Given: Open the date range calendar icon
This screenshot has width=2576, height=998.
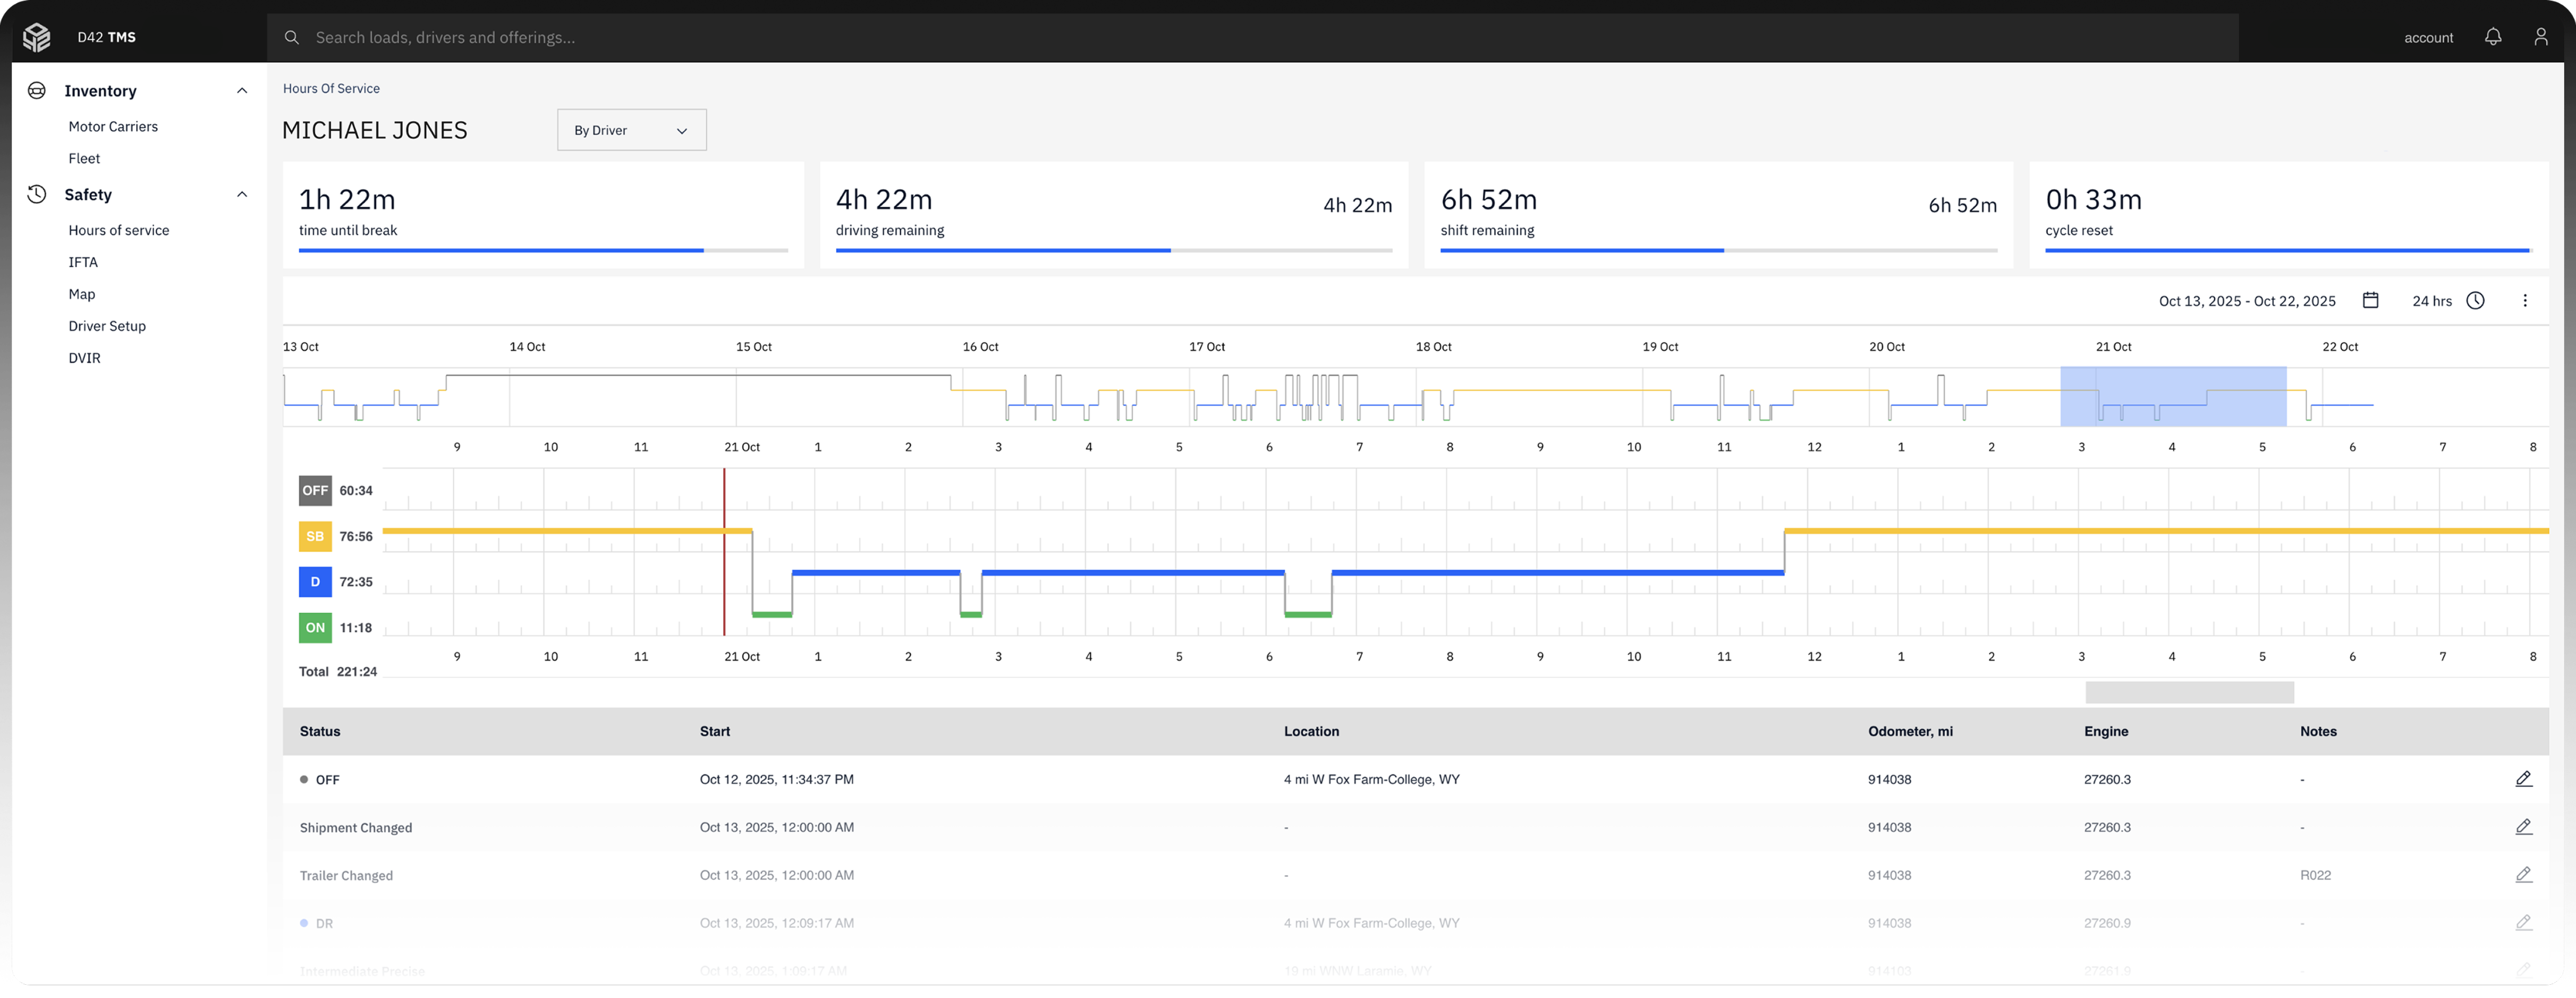Looking at the screenshot, I should click(x=2370, y=301).
